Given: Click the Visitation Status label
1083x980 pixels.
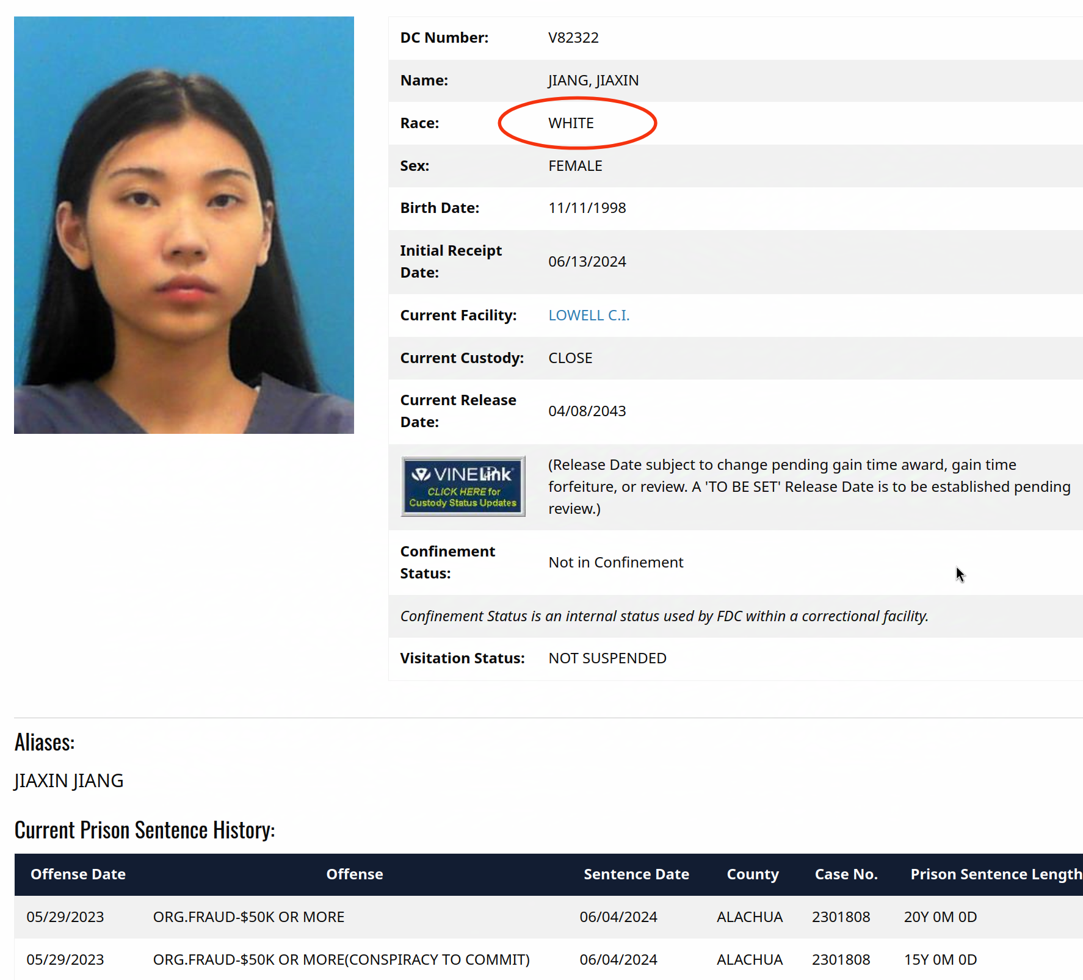Looking at the screenshot, I should coord(462,658).
